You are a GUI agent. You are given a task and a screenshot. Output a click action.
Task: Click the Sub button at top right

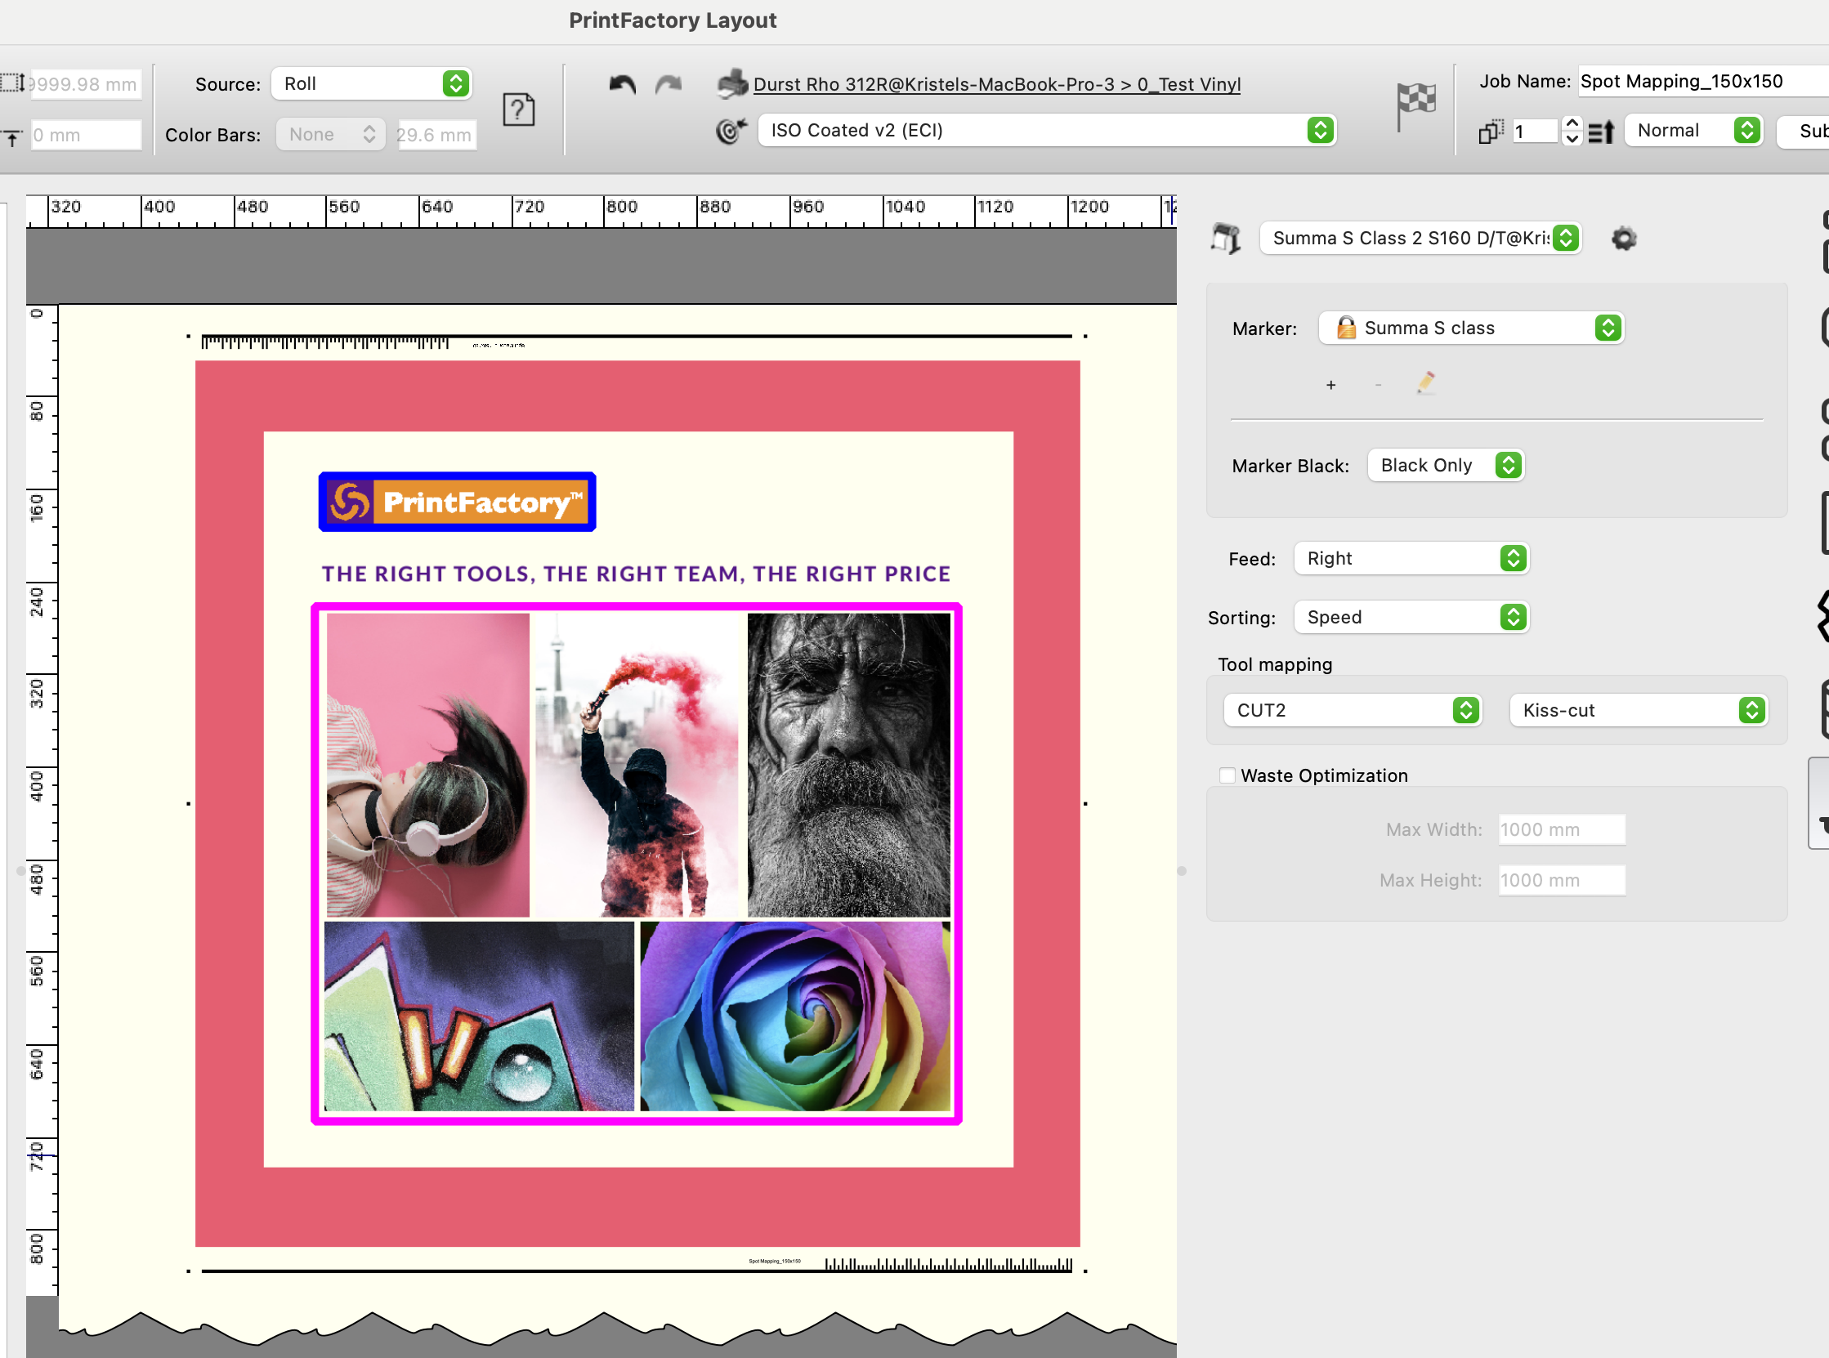1804,131
